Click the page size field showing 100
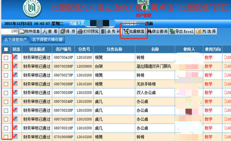Viewport: 231px width, 141px height. (x=9, y=31)
